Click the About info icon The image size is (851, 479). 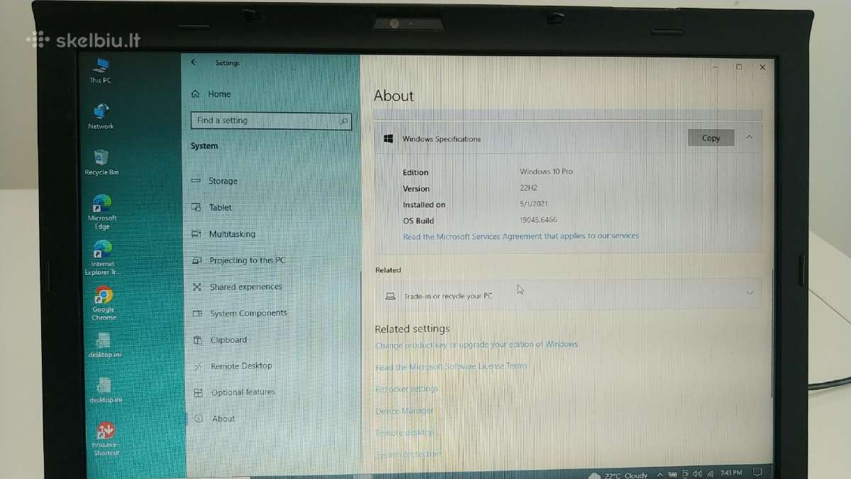pyautogui.click(x=199, y=419)
